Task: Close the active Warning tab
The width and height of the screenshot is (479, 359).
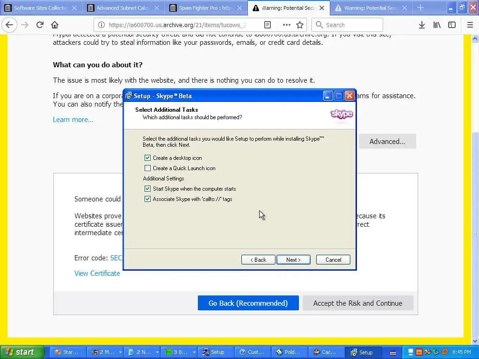Action: pyautogui.click(x=322, y=8)
